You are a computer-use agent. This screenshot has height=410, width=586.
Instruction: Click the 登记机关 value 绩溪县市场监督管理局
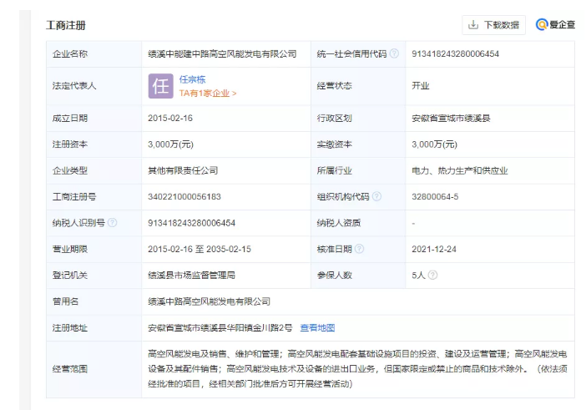point(191,275)
